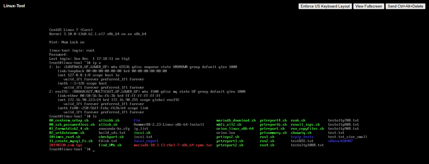The image size is (429, 164).
Task: Click prtsummary.sh file name
Action: point(273,133)
